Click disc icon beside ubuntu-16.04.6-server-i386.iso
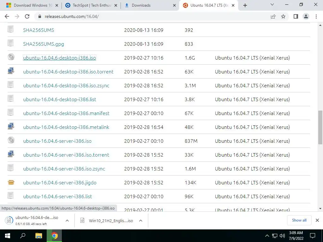The image size is (323, 242). [x=11, y=140]
